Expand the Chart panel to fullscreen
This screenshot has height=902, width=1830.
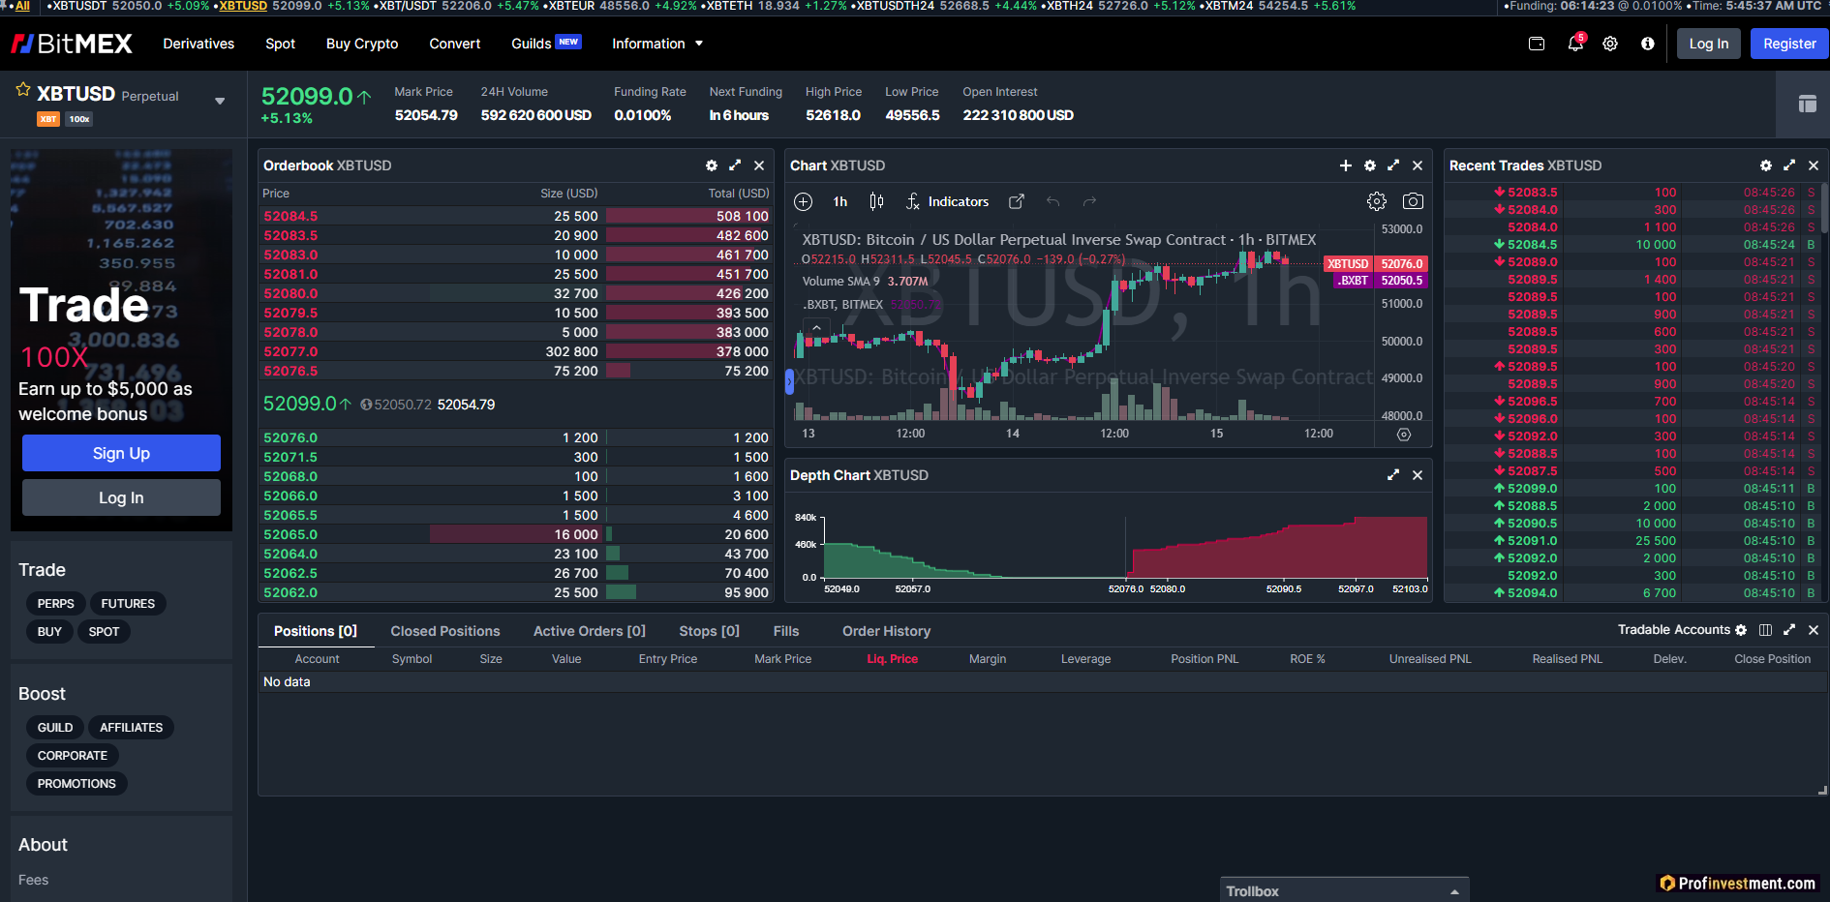click(1393, 165)
